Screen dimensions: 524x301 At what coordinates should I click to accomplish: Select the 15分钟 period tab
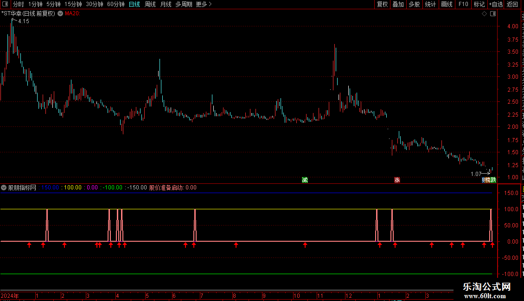pos(73,4)
